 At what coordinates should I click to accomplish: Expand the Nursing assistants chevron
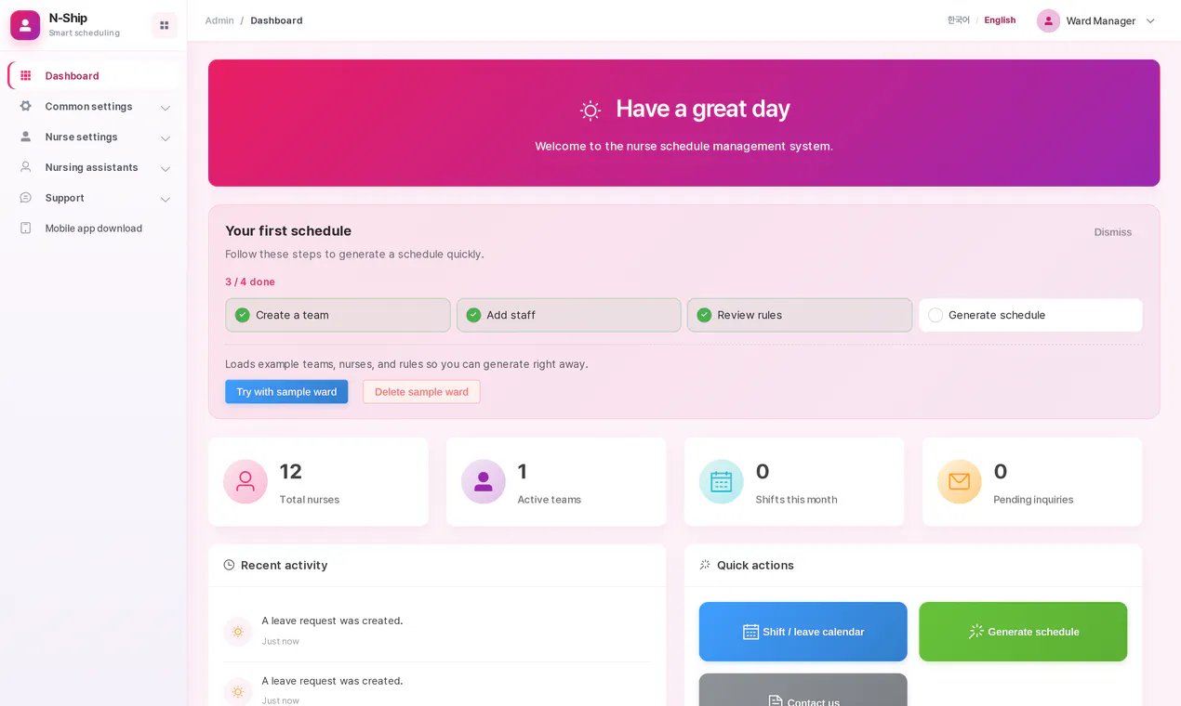(x=166, y=169)
